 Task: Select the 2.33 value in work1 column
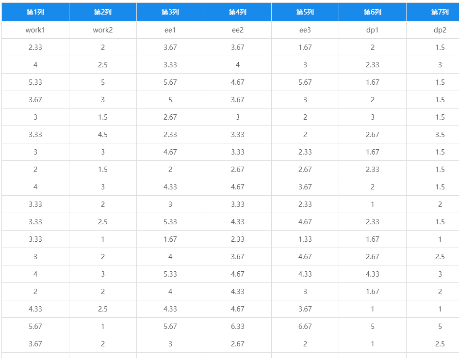coord(35,47)
